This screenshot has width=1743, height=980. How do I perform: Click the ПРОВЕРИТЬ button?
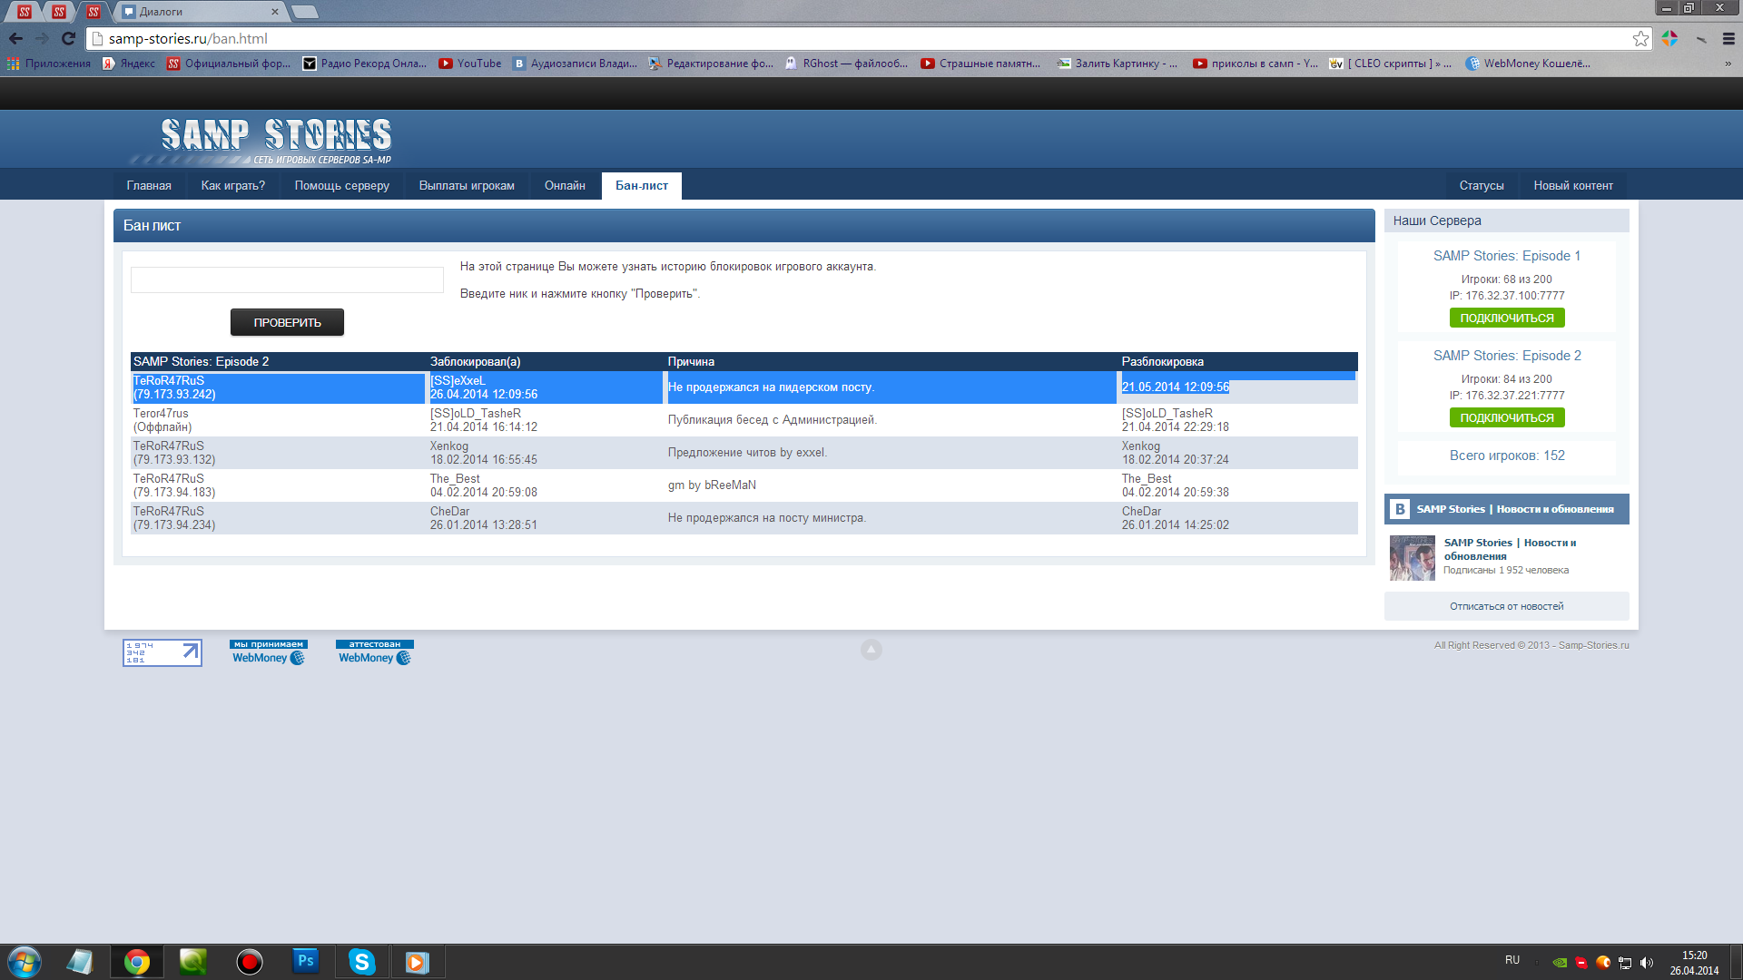pos(287,322)
